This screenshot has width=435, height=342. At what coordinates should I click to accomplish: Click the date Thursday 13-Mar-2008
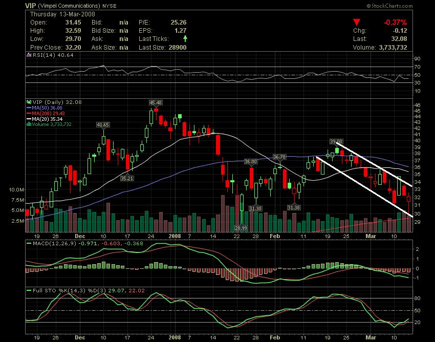tap(62, 14)
